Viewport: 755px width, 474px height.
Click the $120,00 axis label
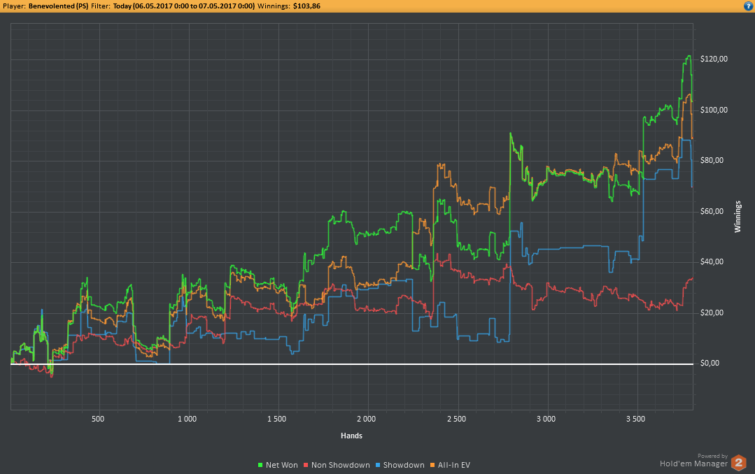pos(714,59)
